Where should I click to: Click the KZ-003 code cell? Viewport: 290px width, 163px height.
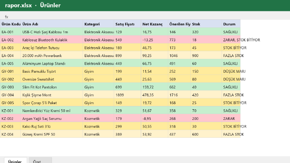coord(10,126)
